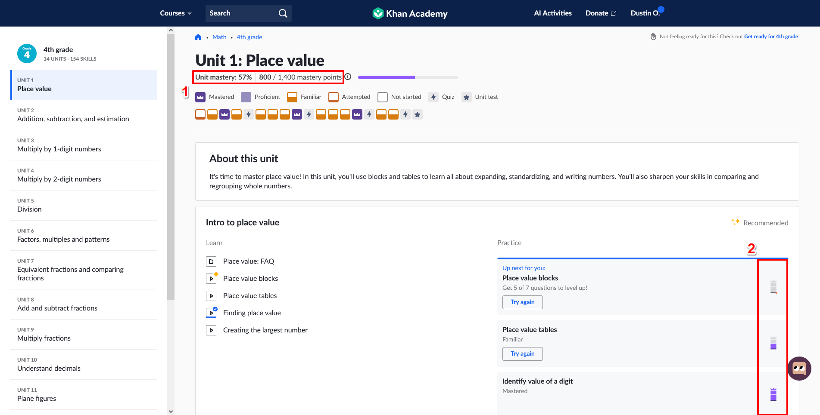Open Unit 8 Add and subtract fractions

[84, 304]
